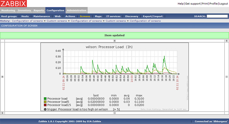Viewport: 229px width, 124px height.
Task: Go to Host groups submenu
Action: (9, 16)
